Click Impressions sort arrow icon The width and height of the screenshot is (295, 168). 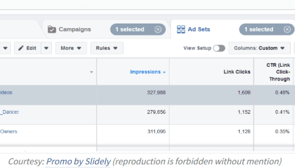[164, 72]
